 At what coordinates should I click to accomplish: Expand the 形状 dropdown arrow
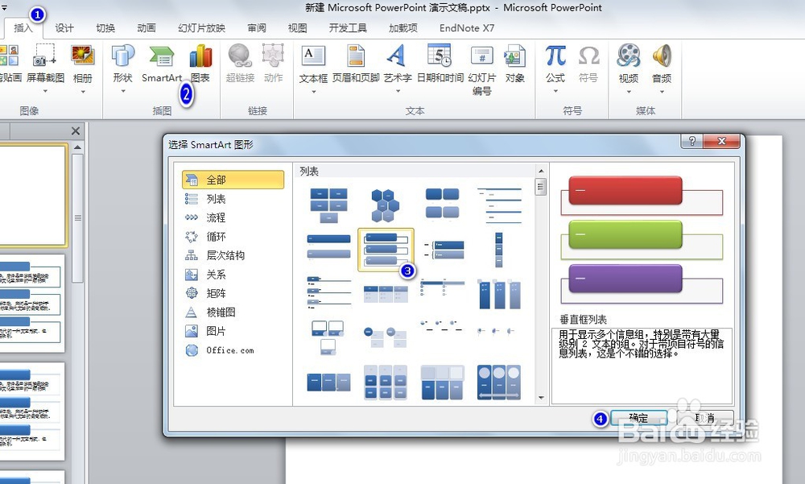[x=123, y=92]
